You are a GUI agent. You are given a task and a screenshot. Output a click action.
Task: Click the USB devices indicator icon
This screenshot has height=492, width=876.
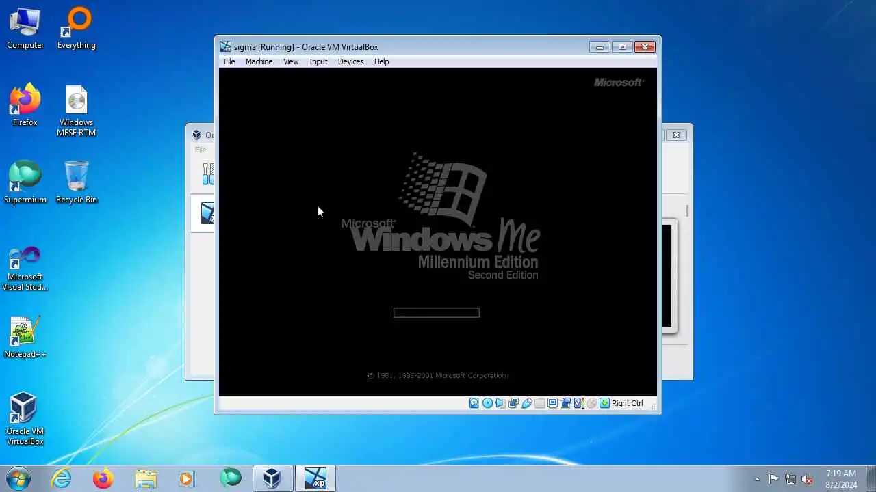pyautogui.click(x=527, y=403)
